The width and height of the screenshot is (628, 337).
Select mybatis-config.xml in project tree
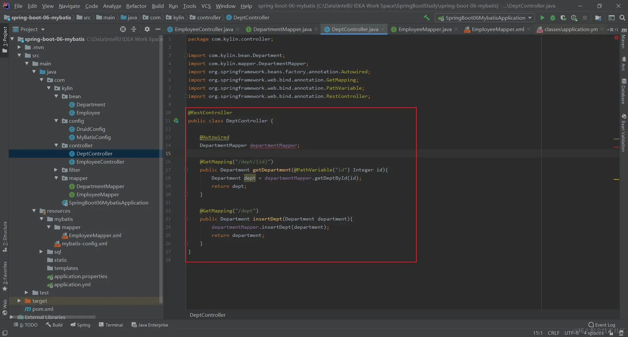tap(84, 243)
